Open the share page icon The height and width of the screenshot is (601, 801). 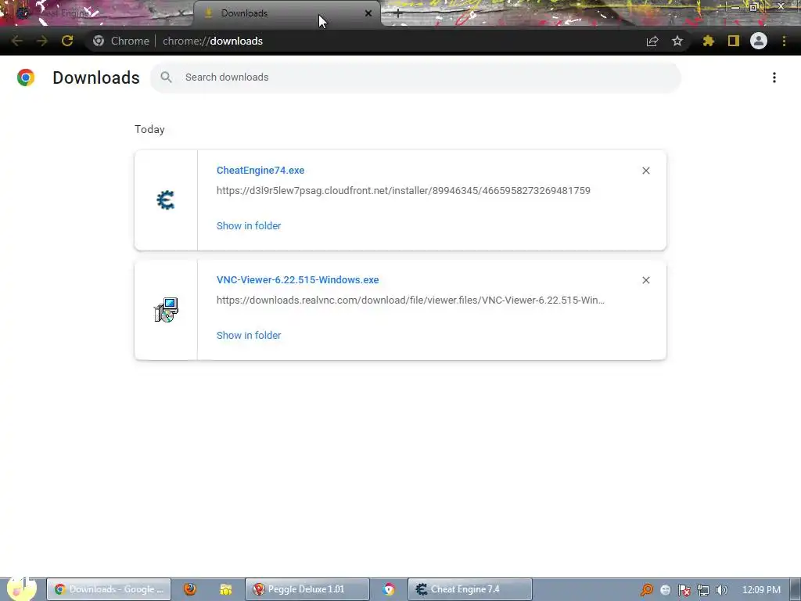(x=652, y=41)
